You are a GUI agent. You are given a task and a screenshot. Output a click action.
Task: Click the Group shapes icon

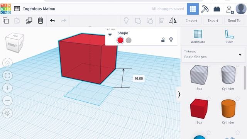(x=138, y=20)
